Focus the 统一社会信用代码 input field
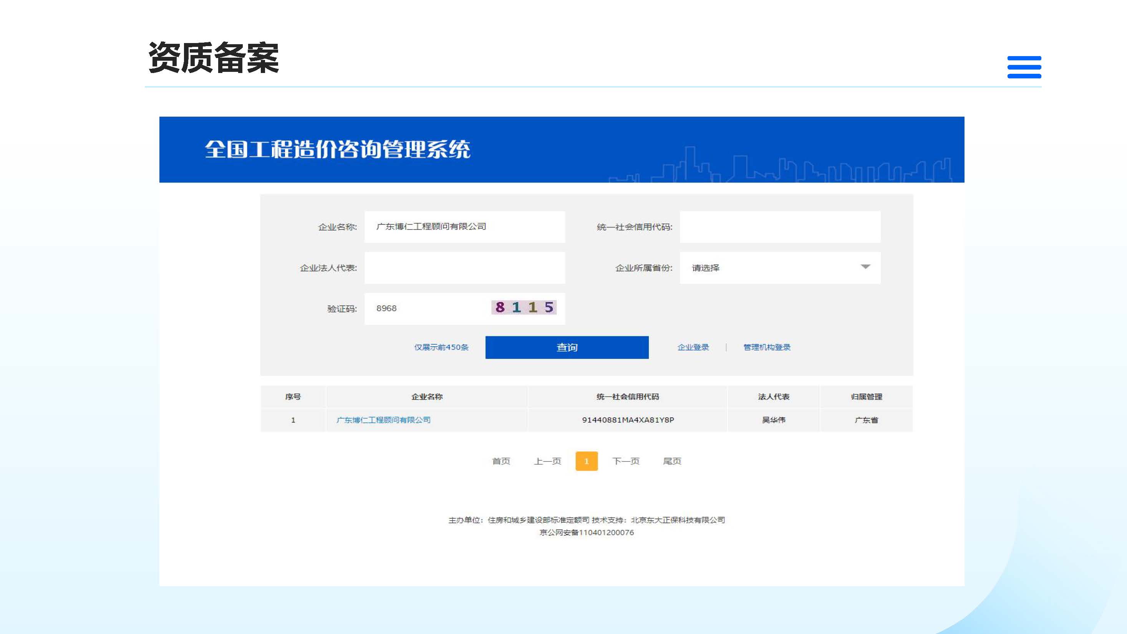 780,227
